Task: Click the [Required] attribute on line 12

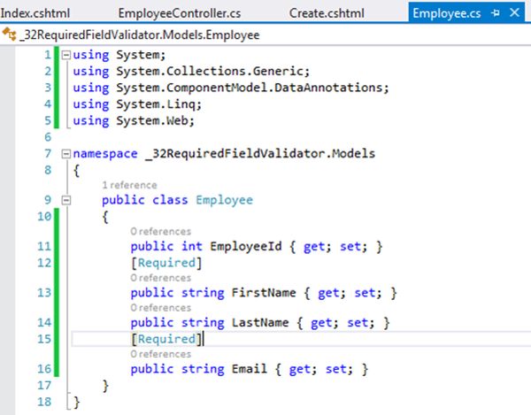Action: tap(166, 263)
